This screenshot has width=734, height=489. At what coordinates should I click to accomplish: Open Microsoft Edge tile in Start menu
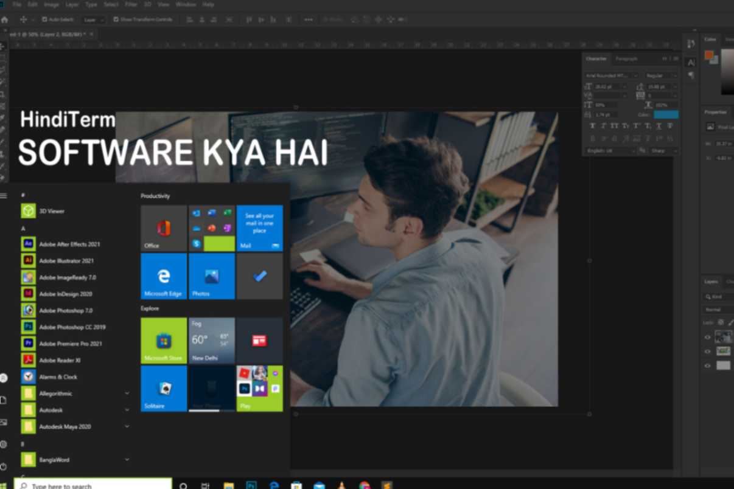(163, 276)
